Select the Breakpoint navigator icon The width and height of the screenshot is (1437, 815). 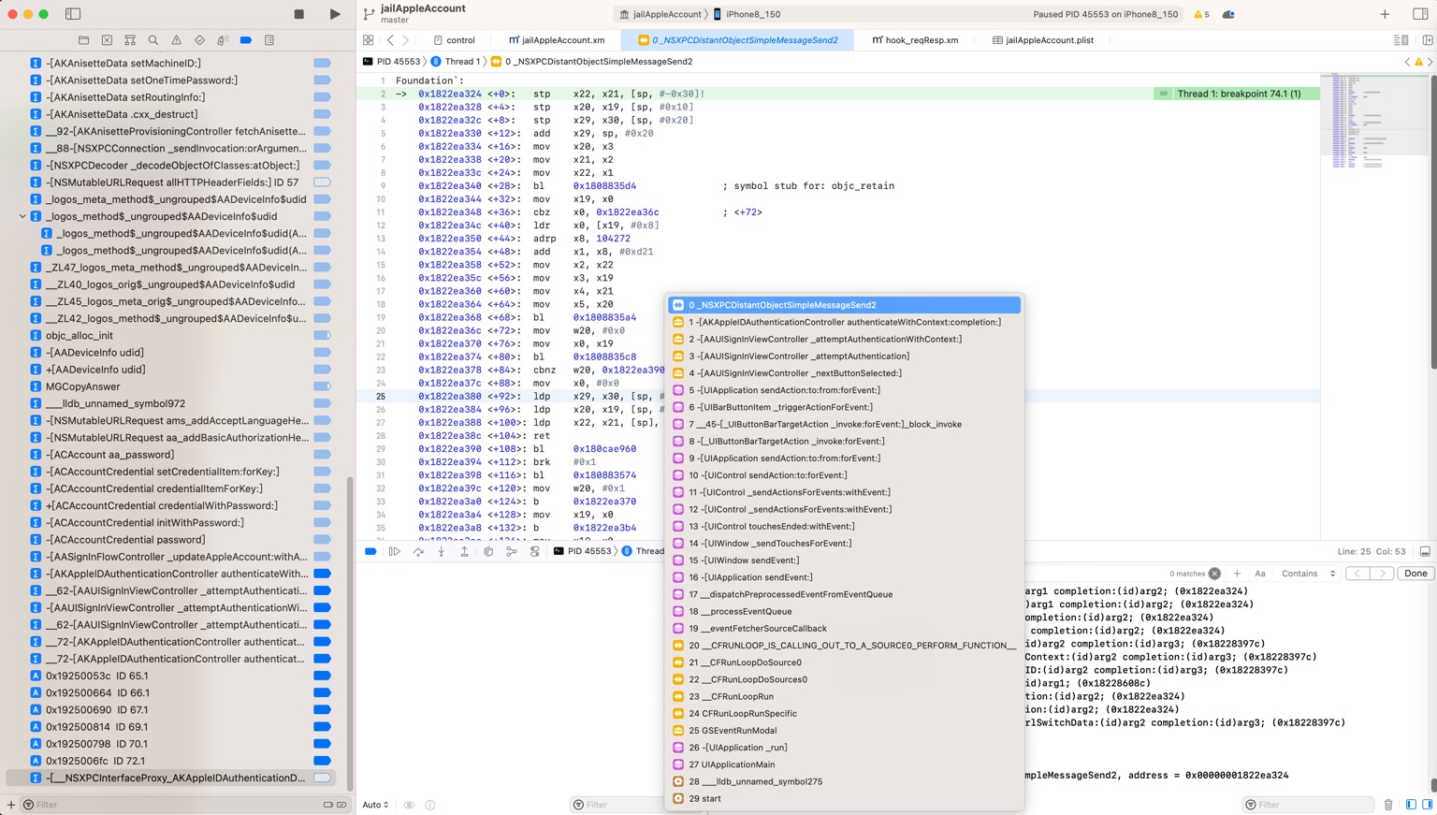click(x=246, y=40)
